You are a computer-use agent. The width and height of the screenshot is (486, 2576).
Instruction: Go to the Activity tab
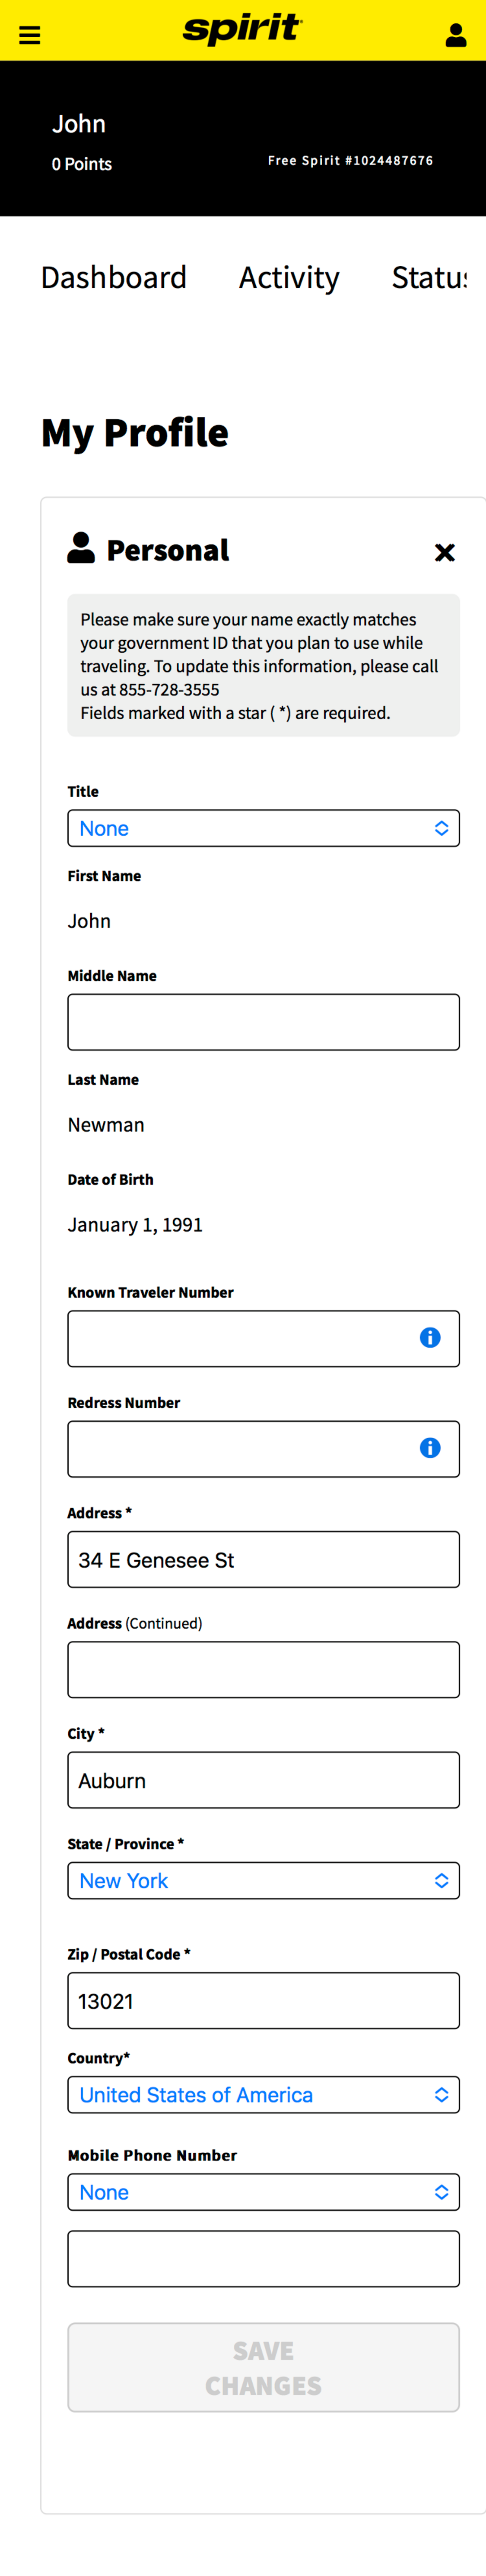coord(289,277)
